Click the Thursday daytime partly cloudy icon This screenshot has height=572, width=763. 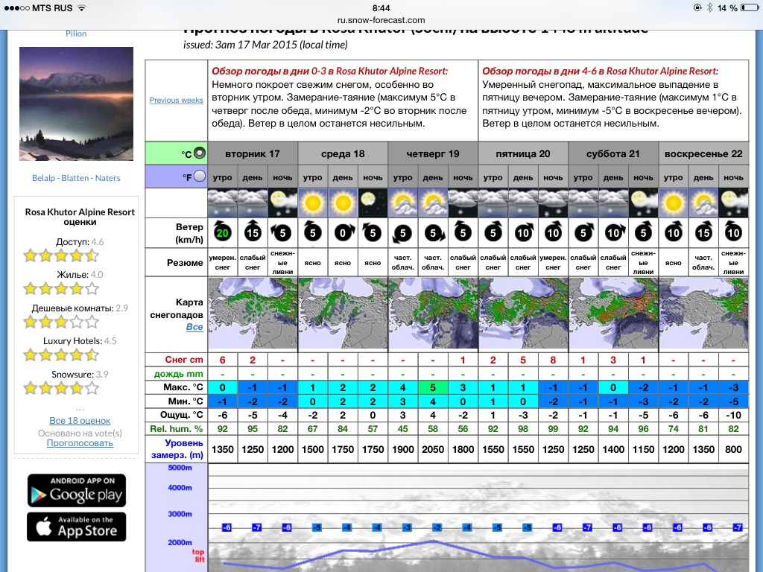pos(433,203)
